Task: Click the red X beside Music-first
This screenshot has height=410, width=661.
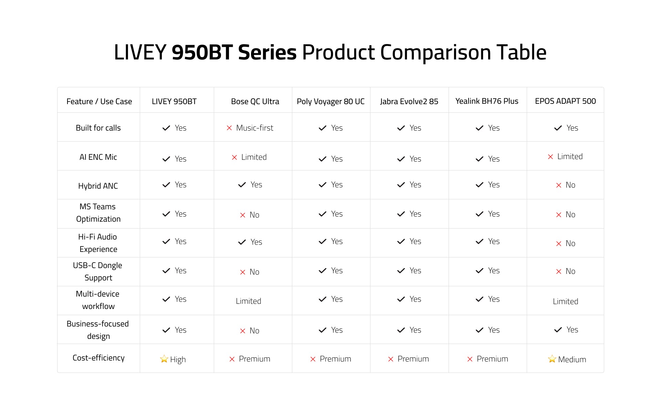Action: tap(229, 128)
